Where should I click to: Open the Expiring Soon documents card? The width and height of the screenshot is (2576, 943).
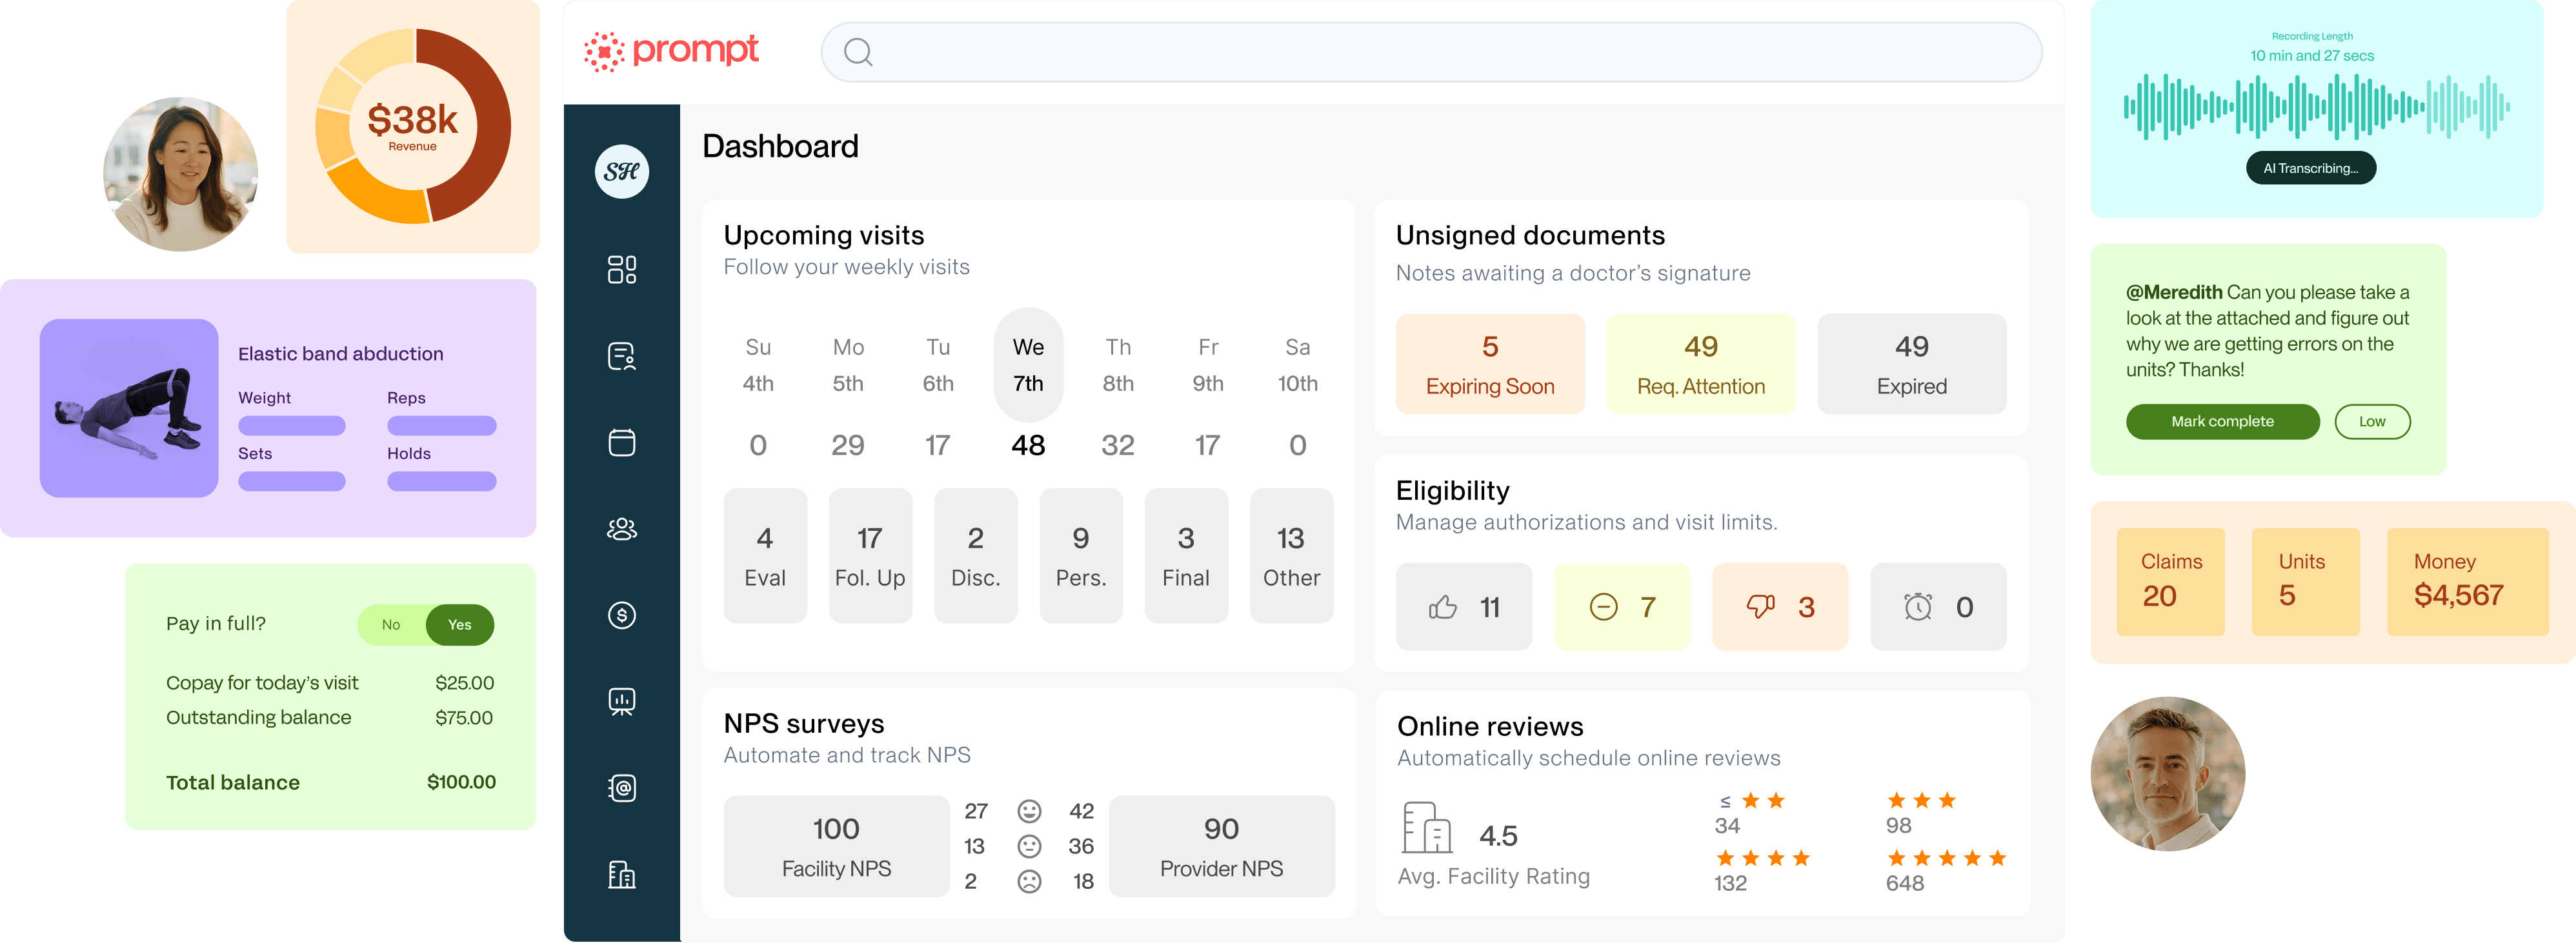1489,364
